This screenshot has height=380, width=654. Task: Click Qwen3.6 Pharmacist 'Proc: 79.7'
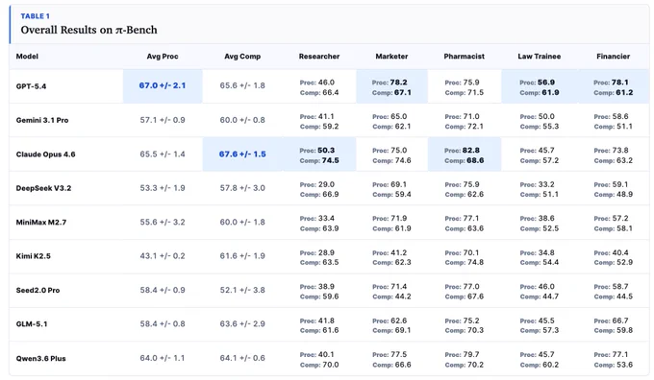[463, 355]
